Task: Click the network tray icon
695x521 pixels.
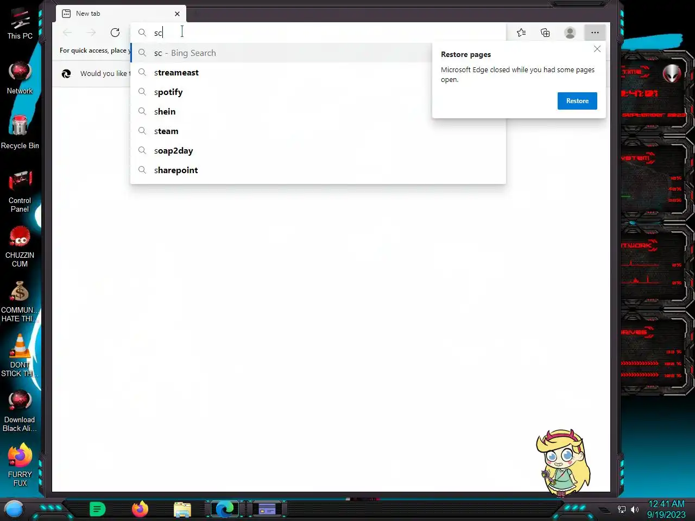Action: pyautogui.click(x=622, y=510)
